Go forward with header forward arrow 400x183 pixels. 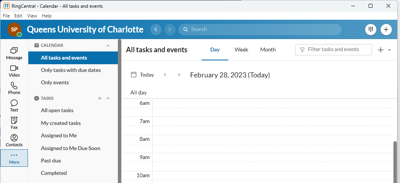(170, 29)
